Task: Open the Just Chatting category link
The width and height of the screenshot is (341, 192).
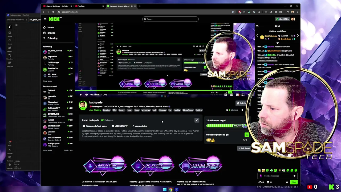Action: (x=95, y=110)
